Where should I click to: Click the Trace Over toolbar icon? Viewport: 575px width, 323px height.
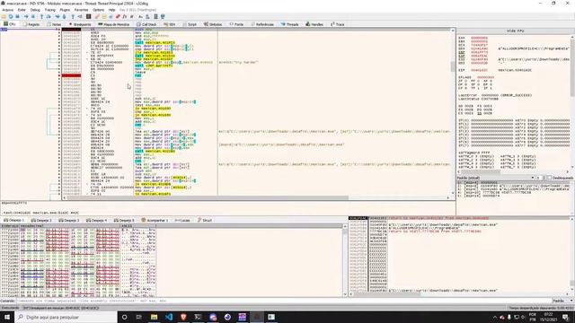click(64, 16)
